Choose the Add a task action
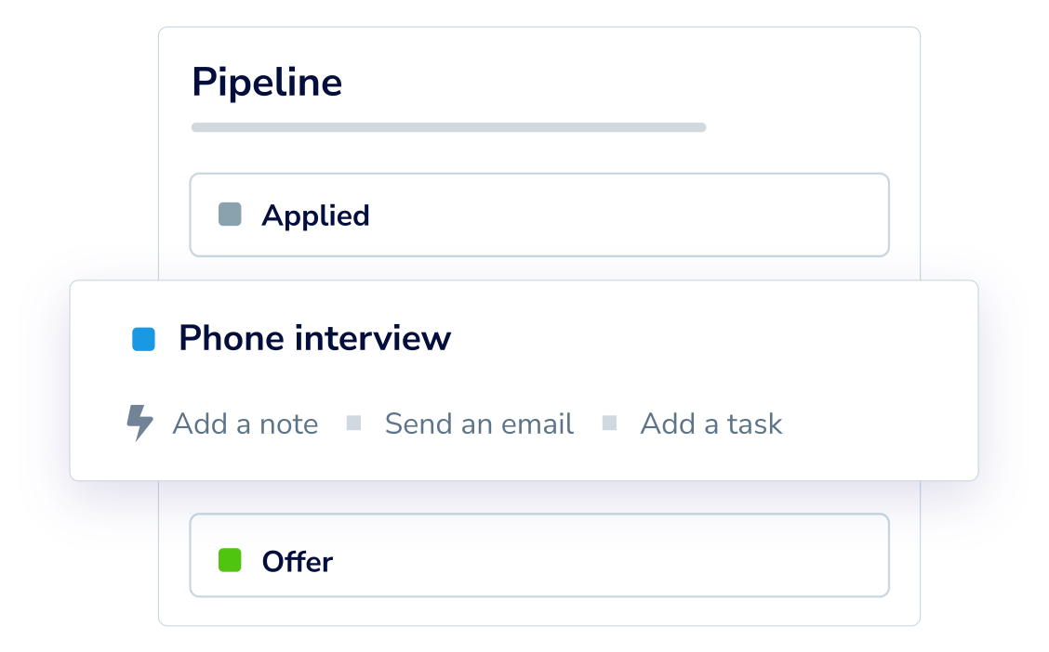Screen dimensions: 1049x652 (x=711, y=424)
